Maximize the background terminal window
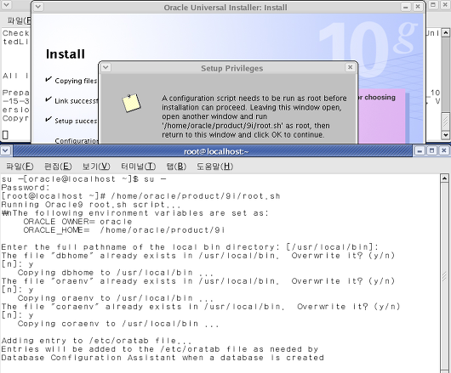 [x=433, y=4]
